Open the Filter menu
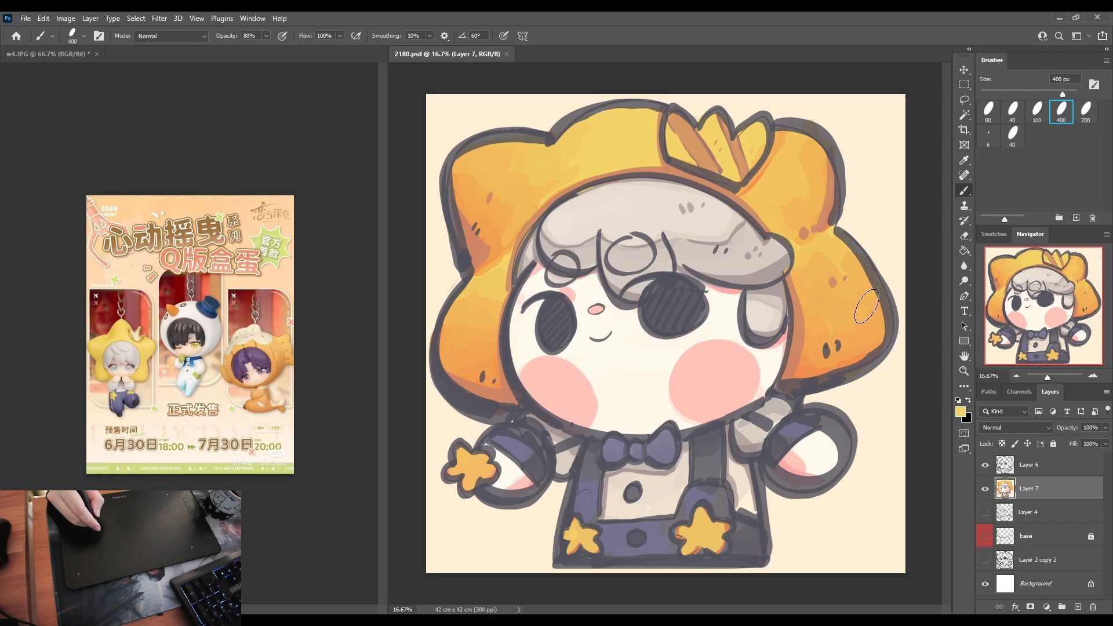Screen dimensions: 1113x626 click(x=159, y=19)
